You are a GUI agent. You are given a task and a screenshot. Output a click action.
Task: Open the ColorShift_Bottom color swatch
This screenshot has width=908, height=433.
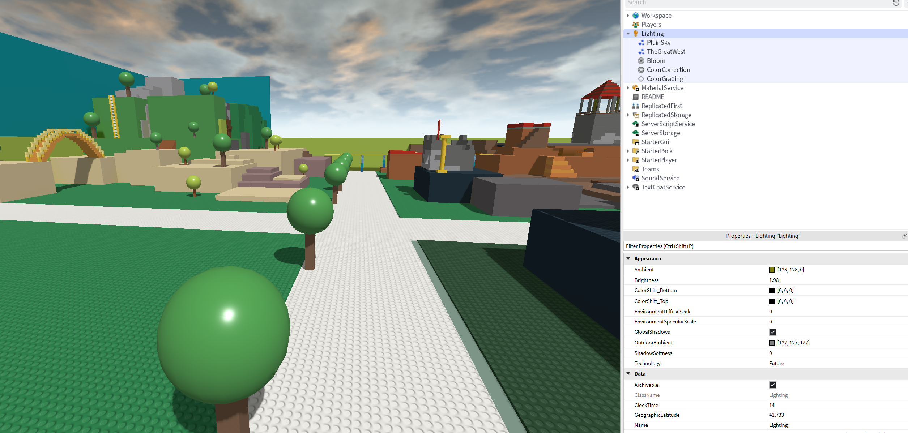coord(772,291)
